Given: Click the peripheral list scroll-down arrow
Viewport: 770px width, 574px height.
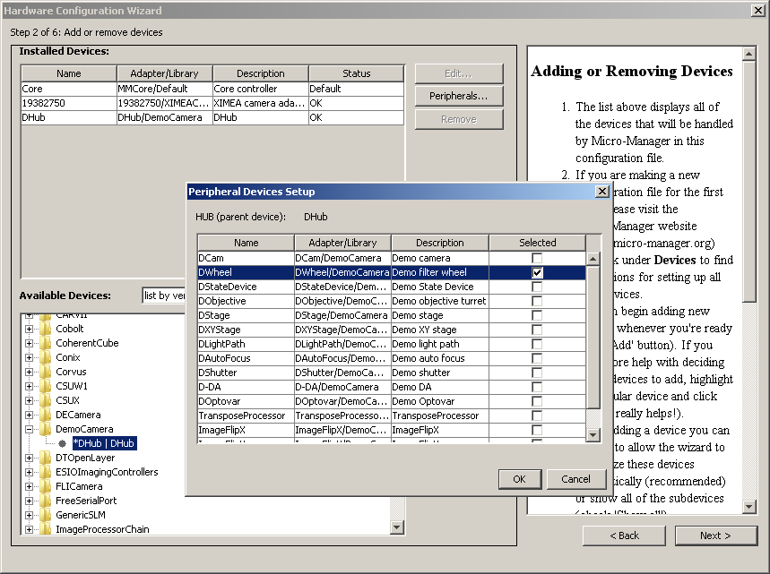Looking at the screenshot, I should click(x=593, y=434).
